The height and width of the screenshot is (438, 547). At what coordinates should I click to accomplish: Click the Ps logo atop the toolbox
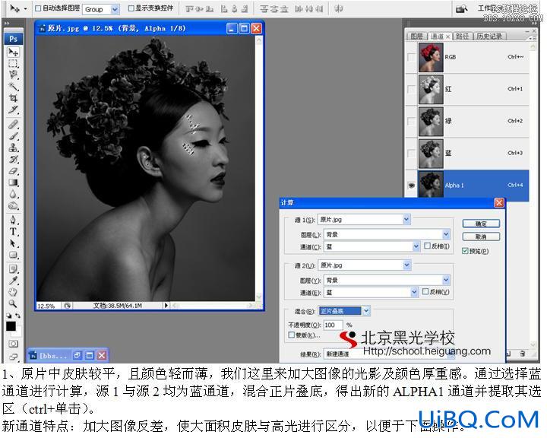[x=13, y=39]
